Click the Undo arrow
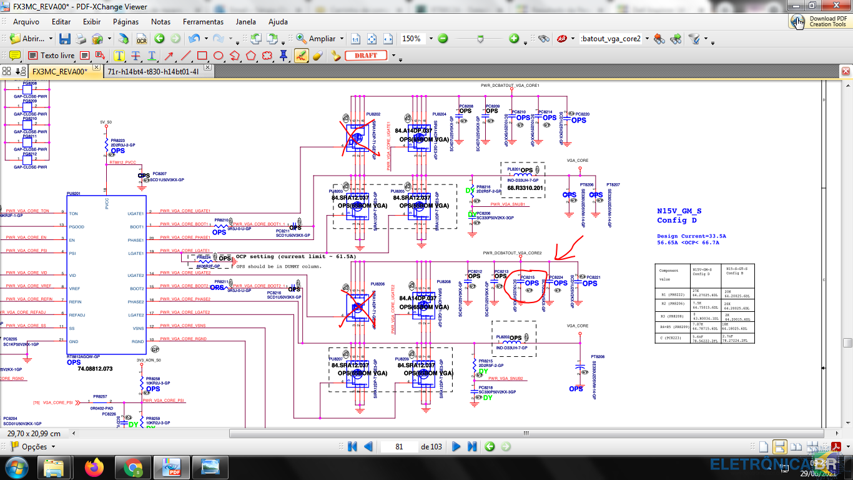 pyautogui.click(x=194, y=39)
